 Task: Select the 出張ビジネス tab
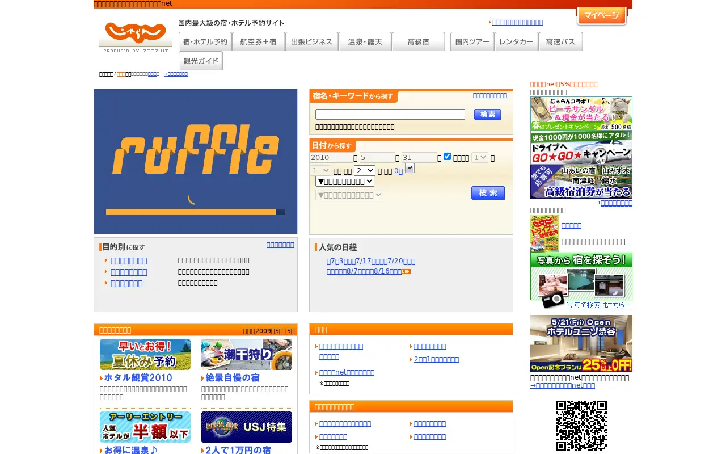[x=311, y=41]
